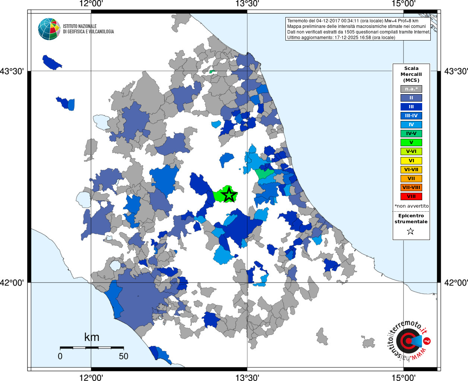Click the 'Scala Mercalli (MCS)' legend title
The width and height of the screenshot is (468, 381).
click(411, 74)
